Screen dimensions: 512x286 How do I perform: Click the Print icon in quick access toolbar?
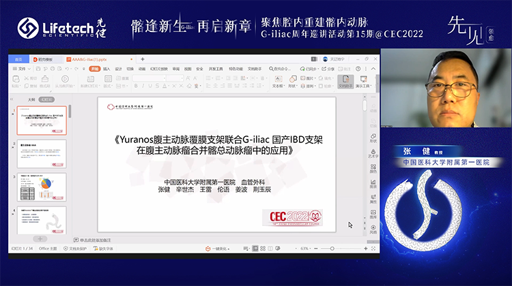coord(53,69)
